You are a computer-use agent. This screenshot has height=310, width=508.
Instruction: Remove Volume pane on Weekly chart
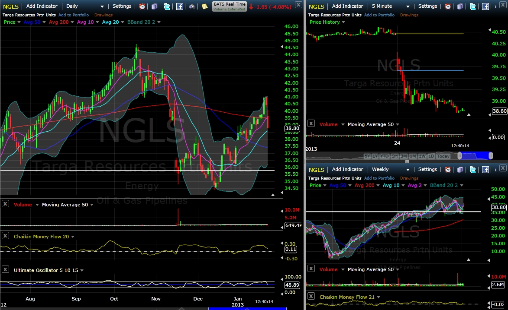(311, 269)
